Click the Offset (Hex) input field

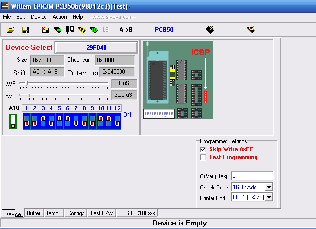click(x=252, y=176)
